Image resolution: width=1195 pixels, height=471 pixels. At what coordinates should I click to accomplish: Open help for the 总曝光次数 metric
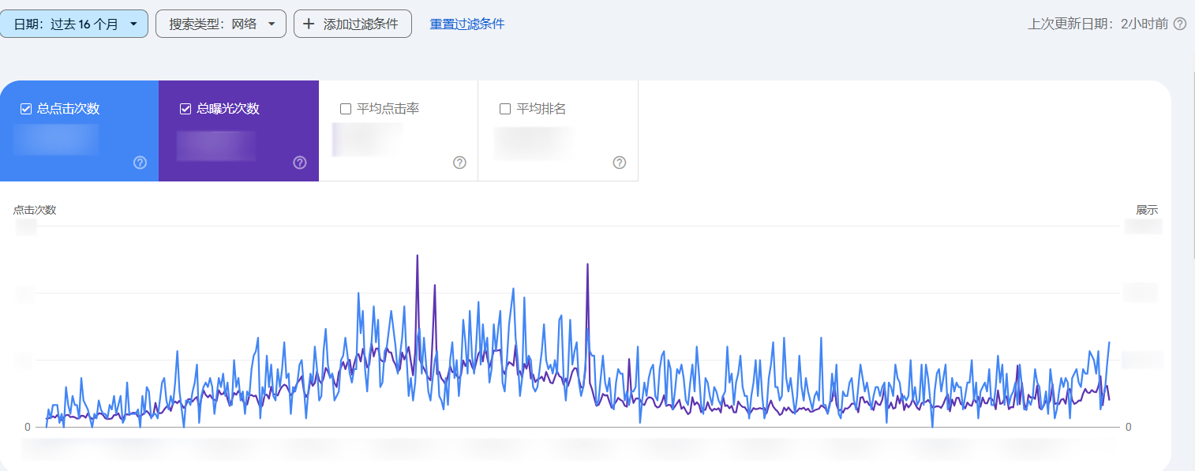[x=299, y=163]
